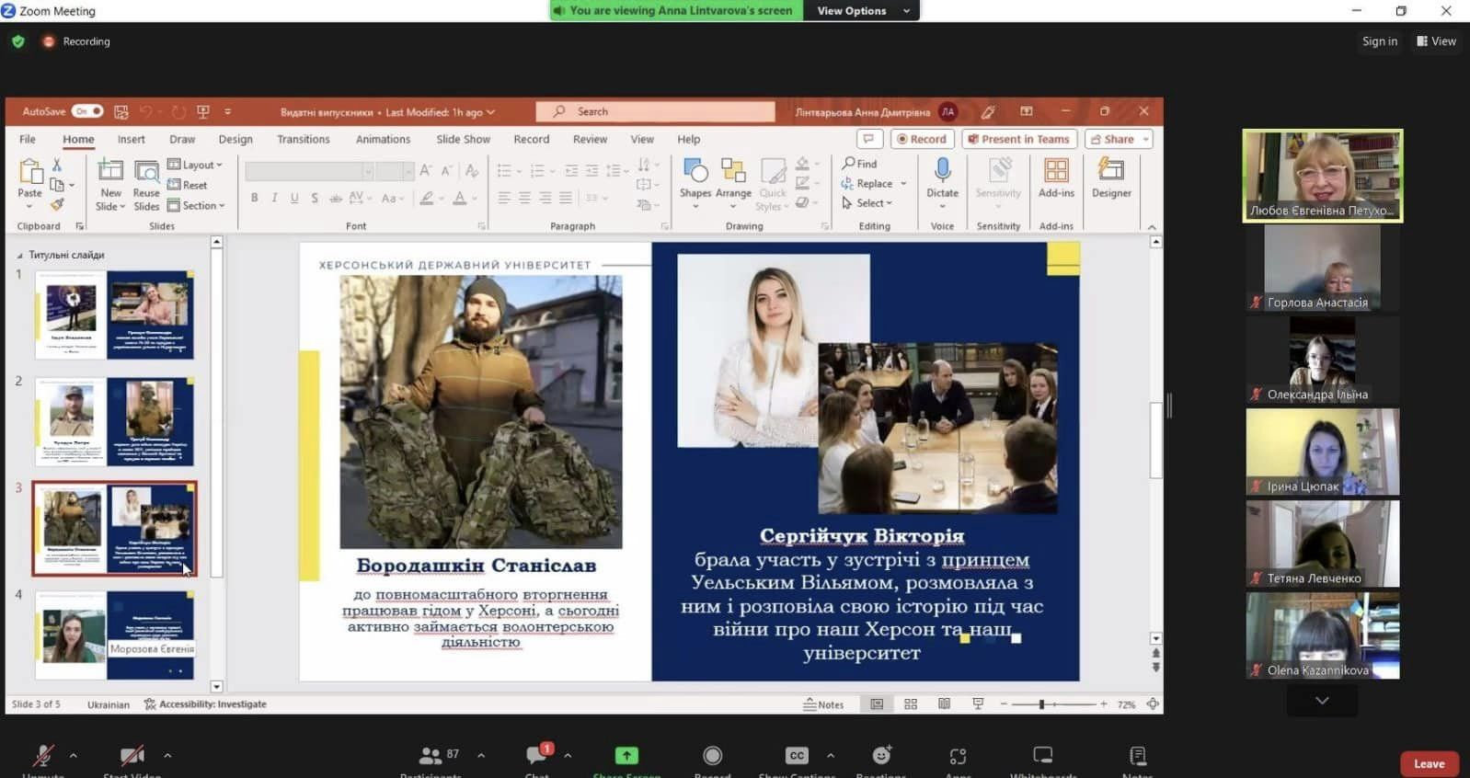Click the red Leave button

(x=1429, y=763)
